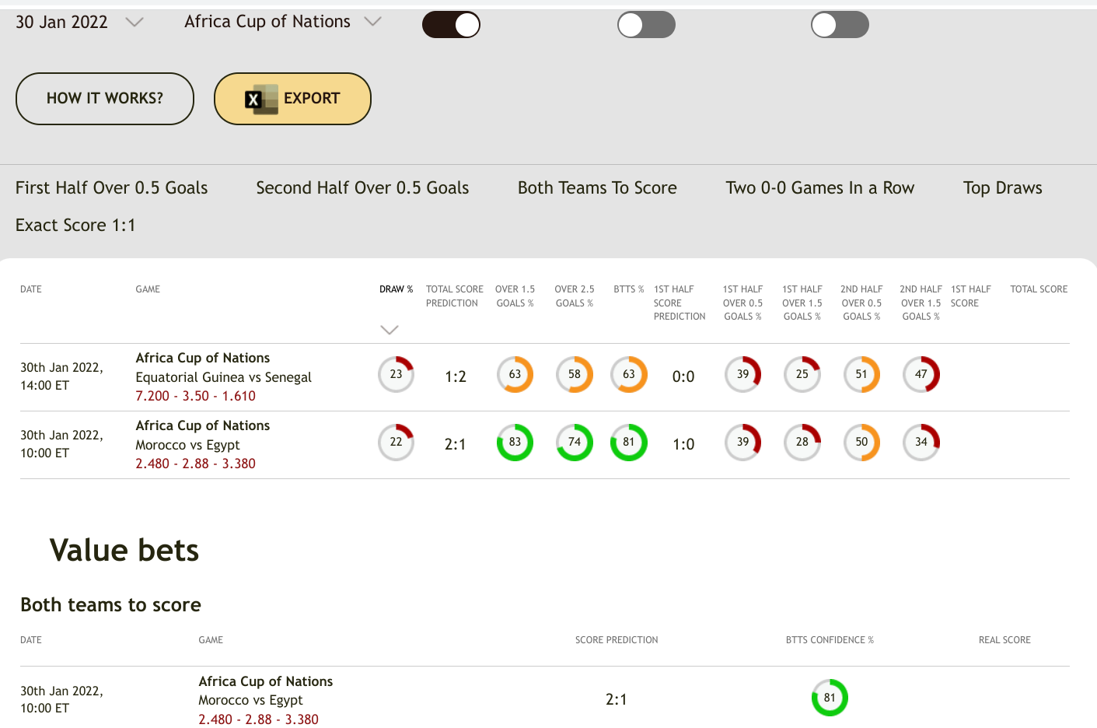Click the 1st half over 1.5 gauge 25
The width and height of the screenshot is (1097, 728).
(x=802, y=374)
